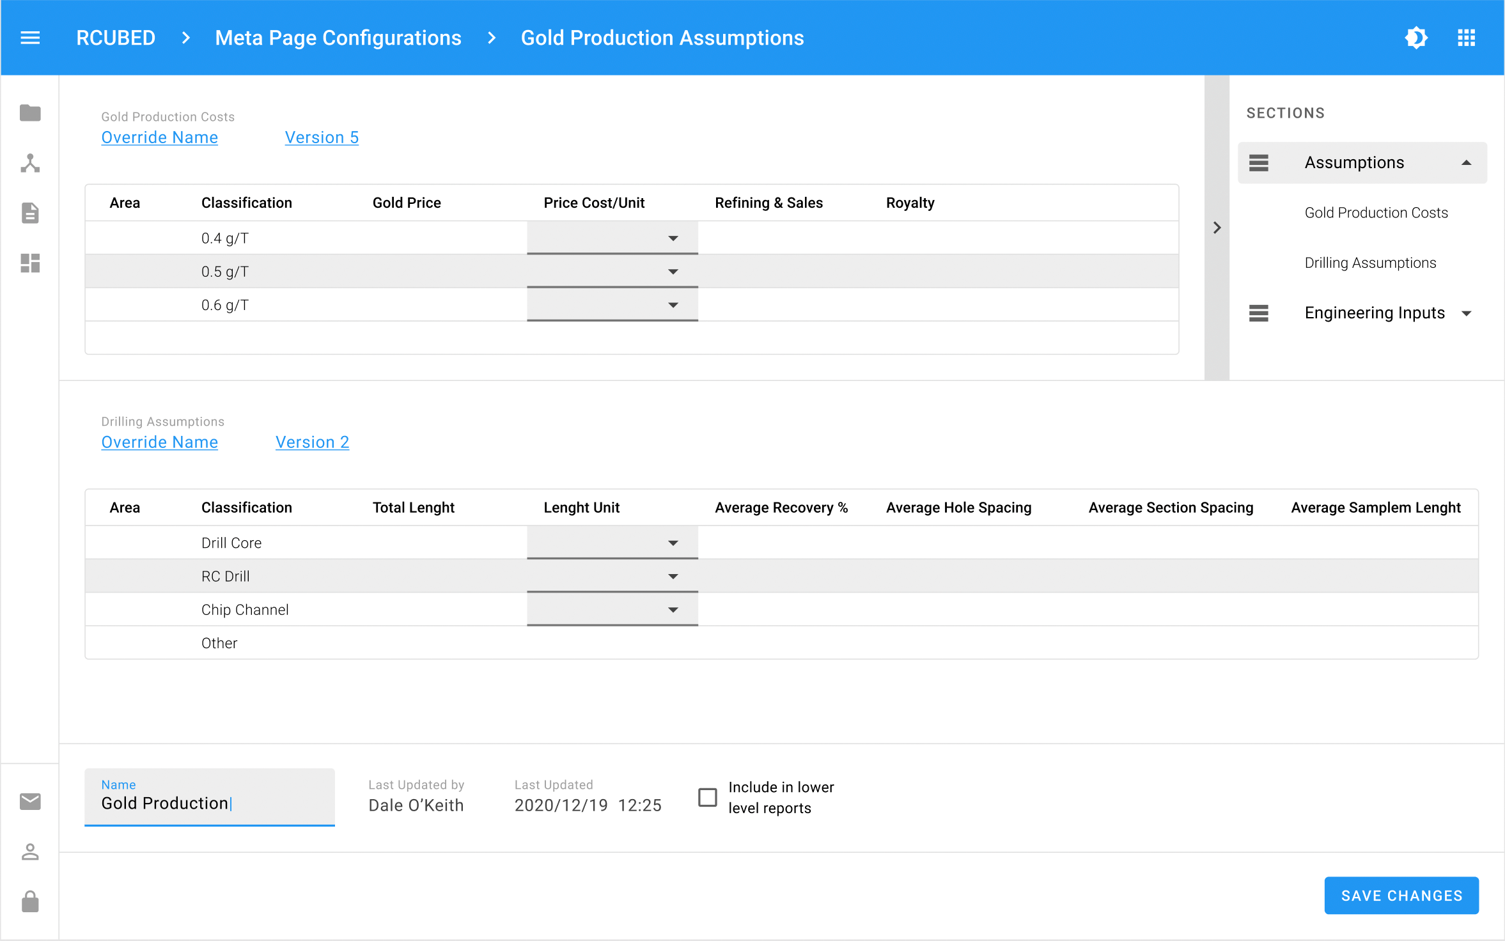Toggle brightness theme icon in header
Viewport: 1505px width, 941px height.
tap(1416, 38)
